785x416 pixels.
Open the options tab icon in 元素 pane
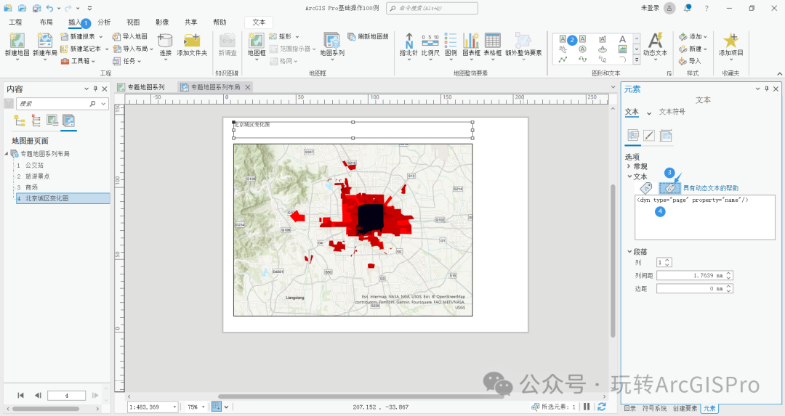[x=633, y=136]
